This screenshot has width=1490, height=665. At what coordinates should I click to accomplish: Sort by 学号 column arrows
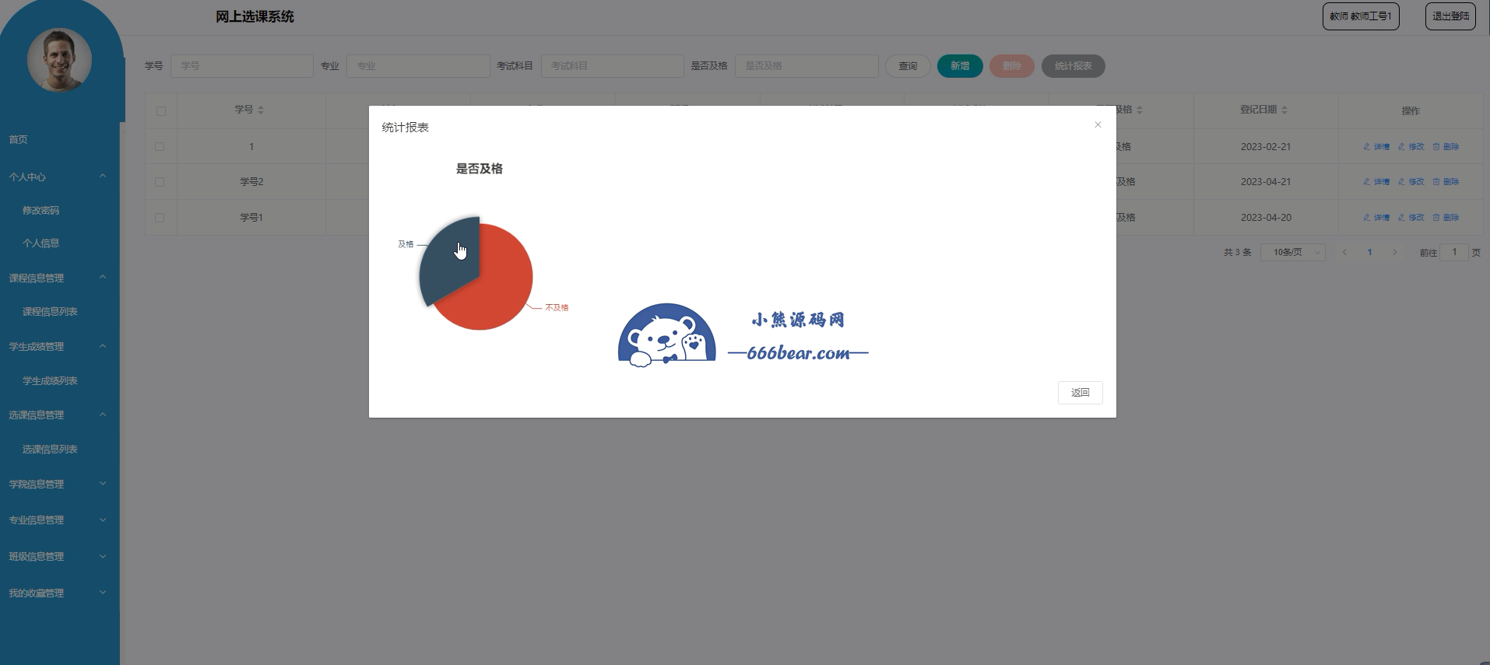point(261,110)
